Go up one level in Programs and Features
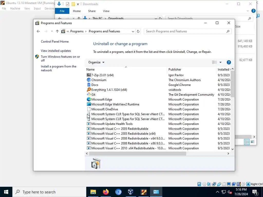 [57, 31]
